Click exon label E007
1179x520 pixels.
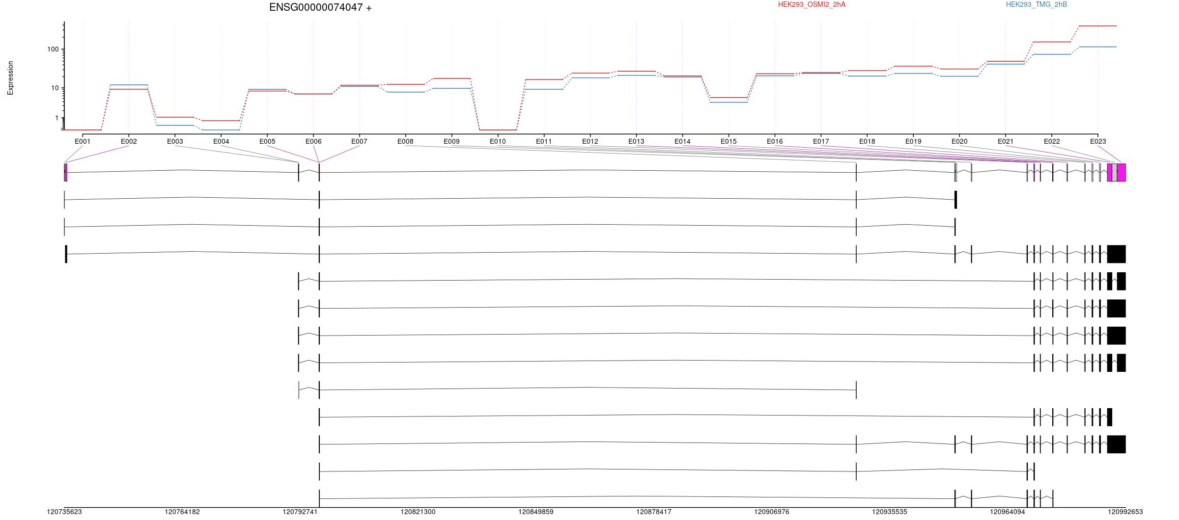(x=359, y=141)
